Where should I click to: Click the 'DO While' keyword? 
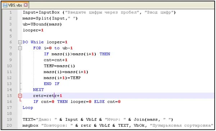point(33,42)
